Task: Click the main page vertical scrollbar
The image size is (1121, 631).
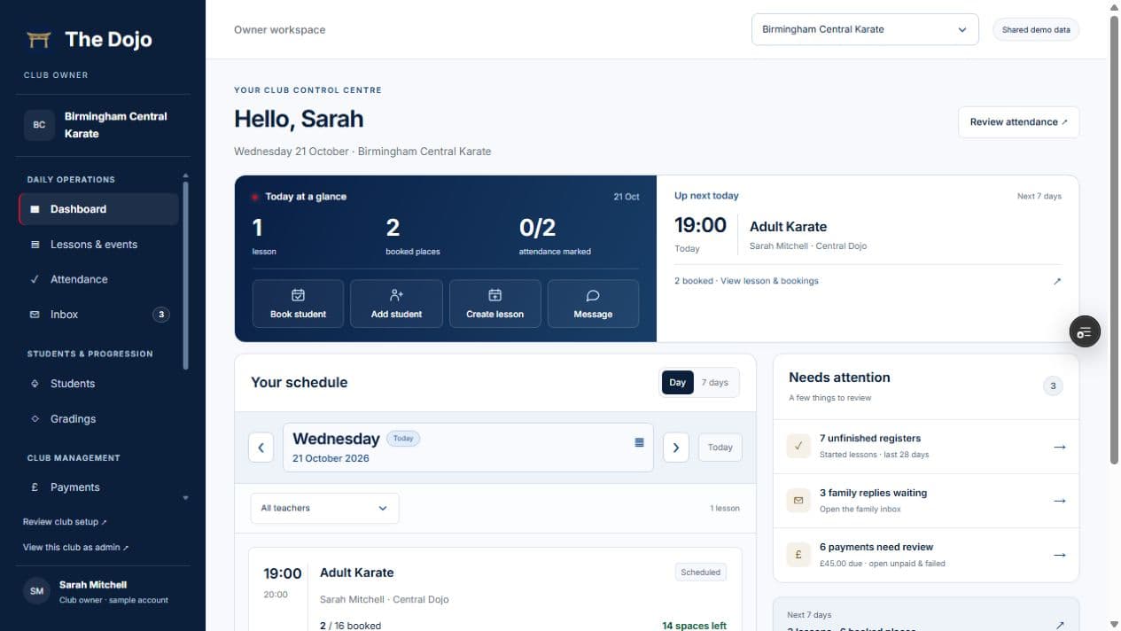Action: 1114,239
